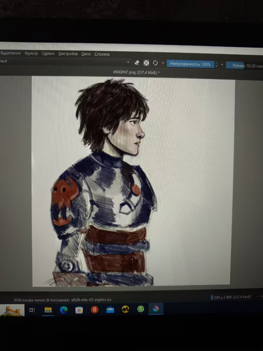This screenshot has width=263, height=351.
Task: Open the arrow menu after opacity slider
Action: (222, 65)
